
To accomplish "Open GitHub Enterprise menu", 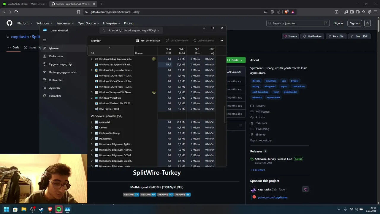I will click(111, 23).
